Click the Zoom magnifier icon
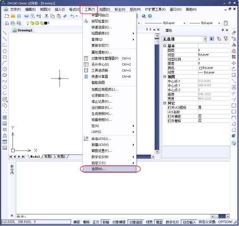The height and width of the screenshot is (226, 239). pos(144,16)
